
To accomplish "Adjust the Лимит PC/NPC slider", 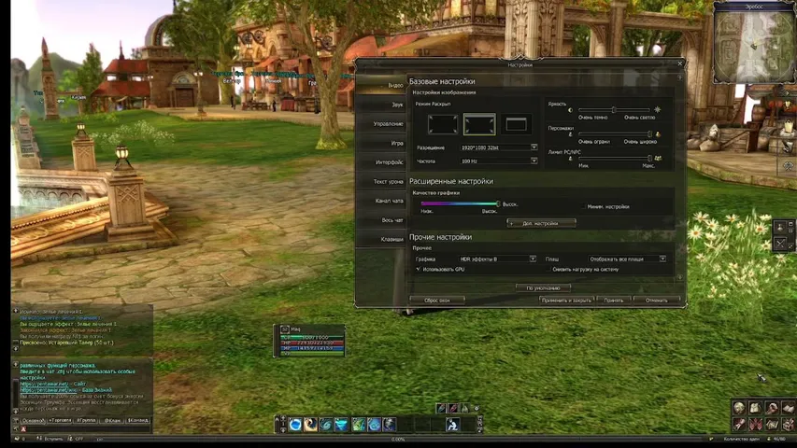I will tap(615, 159).
